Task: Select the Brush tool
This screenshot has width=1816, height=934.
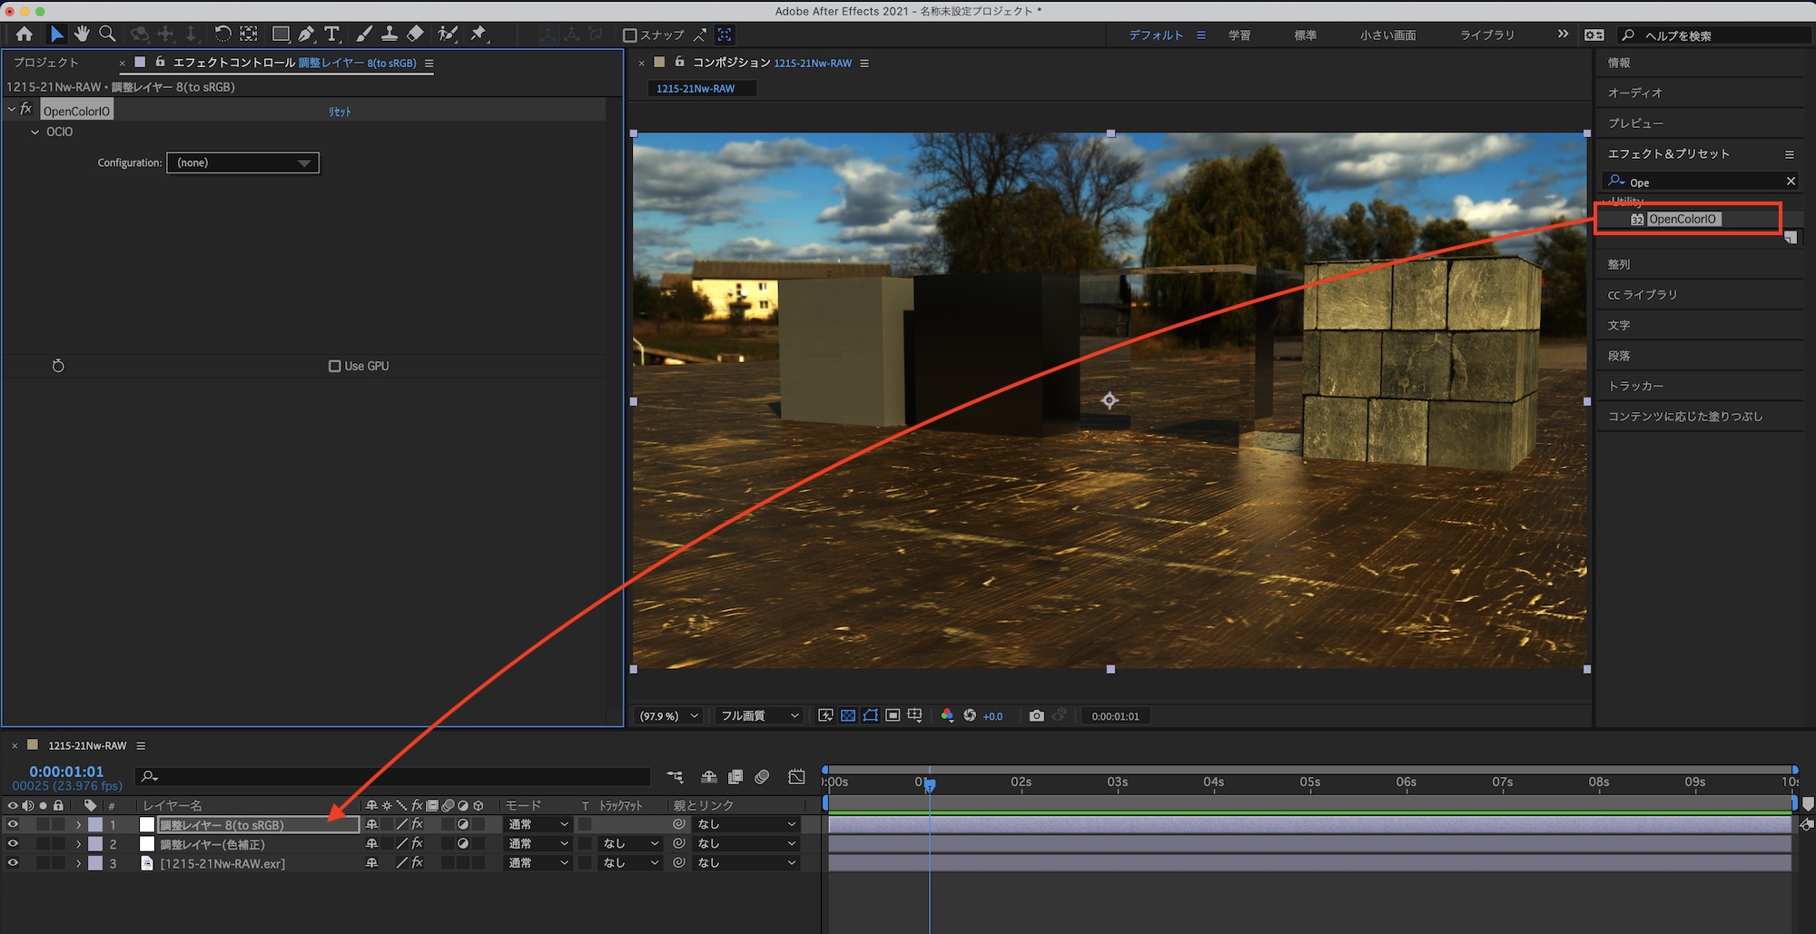Action: [363, 34]
